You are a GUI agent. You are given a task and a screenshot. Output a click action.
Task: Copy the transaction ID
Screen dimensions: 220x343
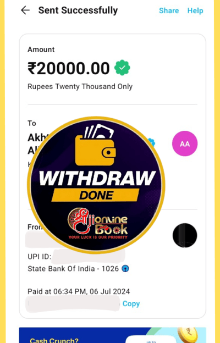coord(131,303)
